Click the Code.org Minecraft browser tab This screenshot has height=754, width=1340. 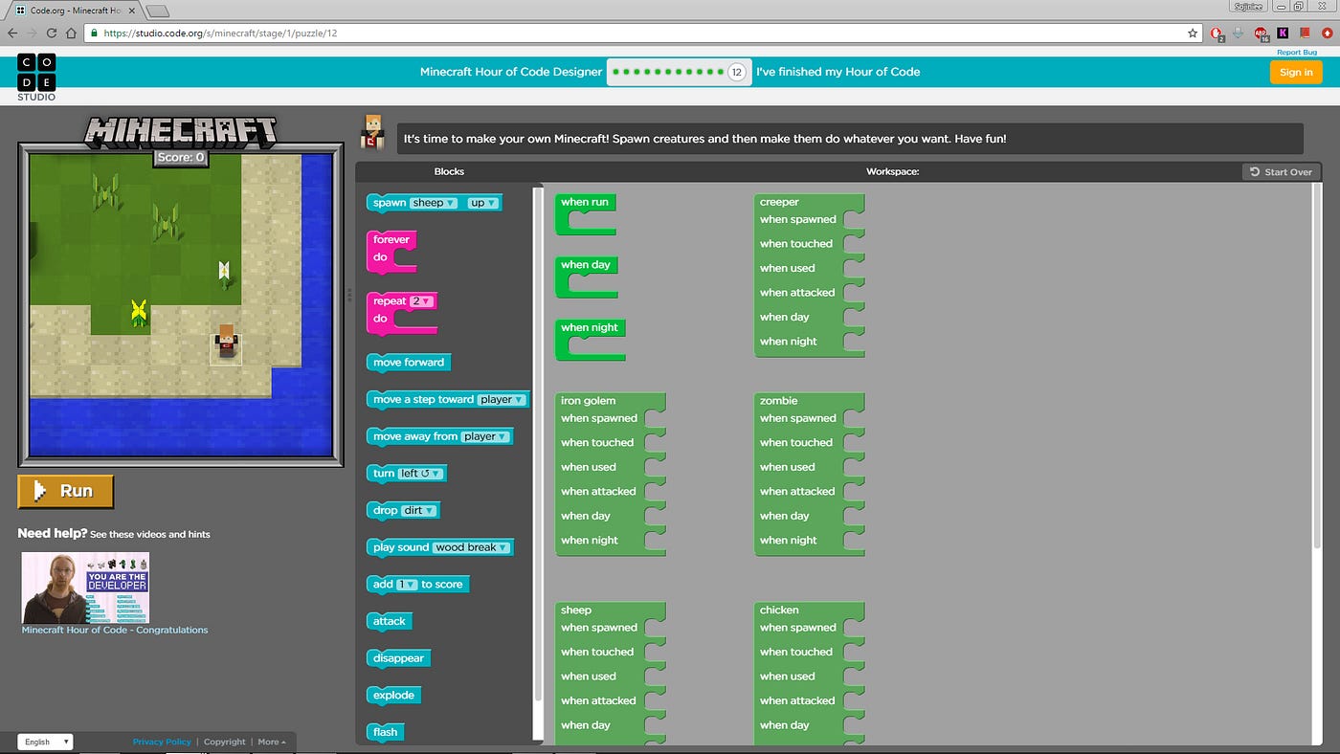click(x=75, y=10)
